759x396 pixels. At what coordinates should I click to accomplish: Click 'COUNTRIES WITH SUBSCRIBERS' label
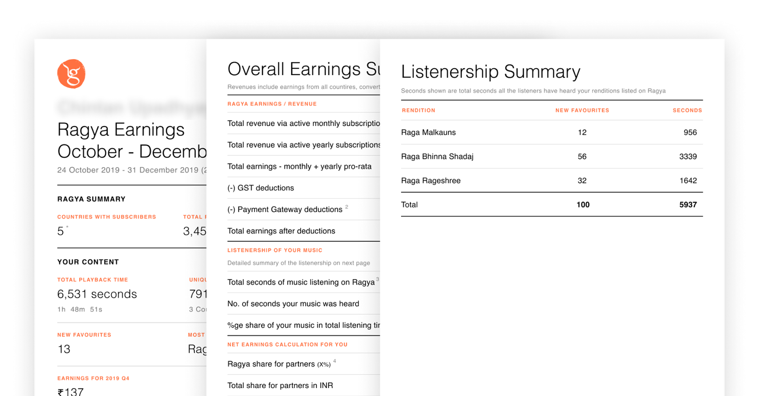pos(107,217)
